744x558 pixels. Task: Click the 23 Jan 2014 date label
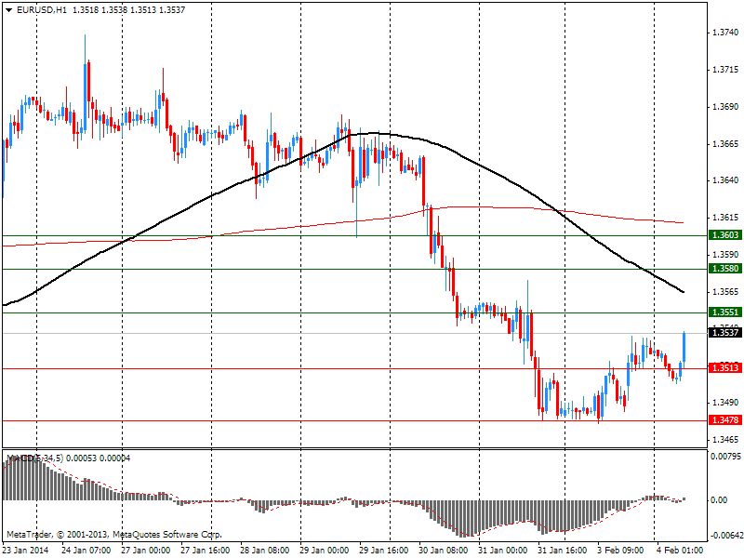click(x=25, y=551)
